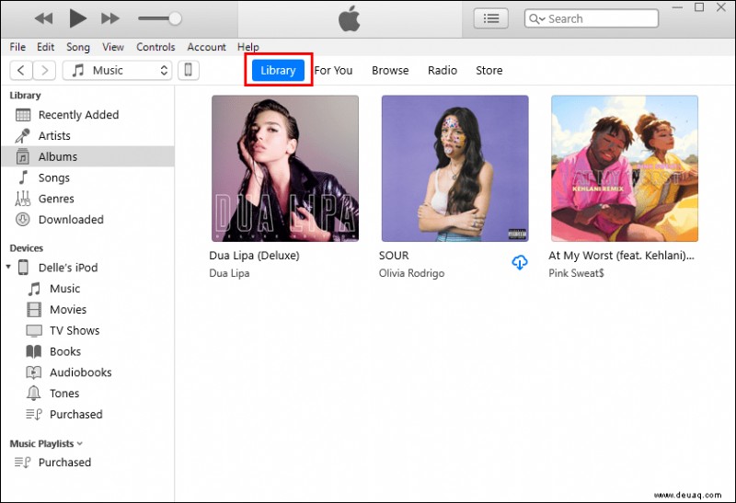Click the rewind previous track button
The width and height of the screenshot is (736, 503).
[43, 18]
